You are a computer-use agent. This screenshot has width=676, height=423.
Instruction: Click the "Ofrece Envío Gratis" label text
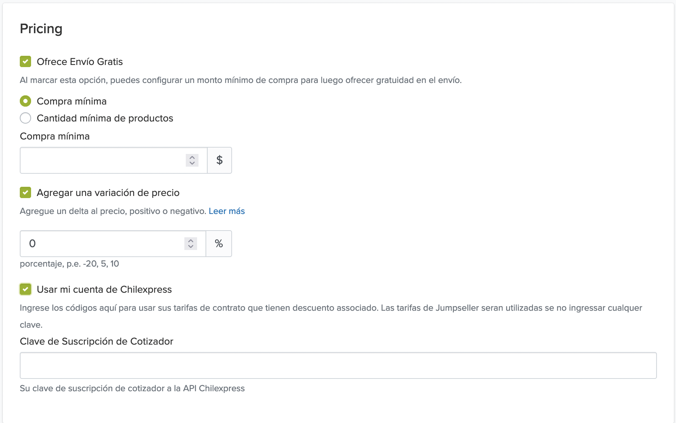[80, 62]
